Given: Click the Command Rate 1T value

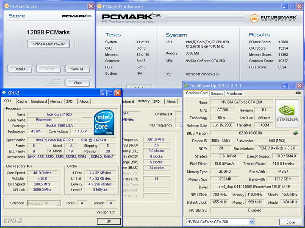Looking at the screenshot, I should pyautogui.click(x=156, y=179).
